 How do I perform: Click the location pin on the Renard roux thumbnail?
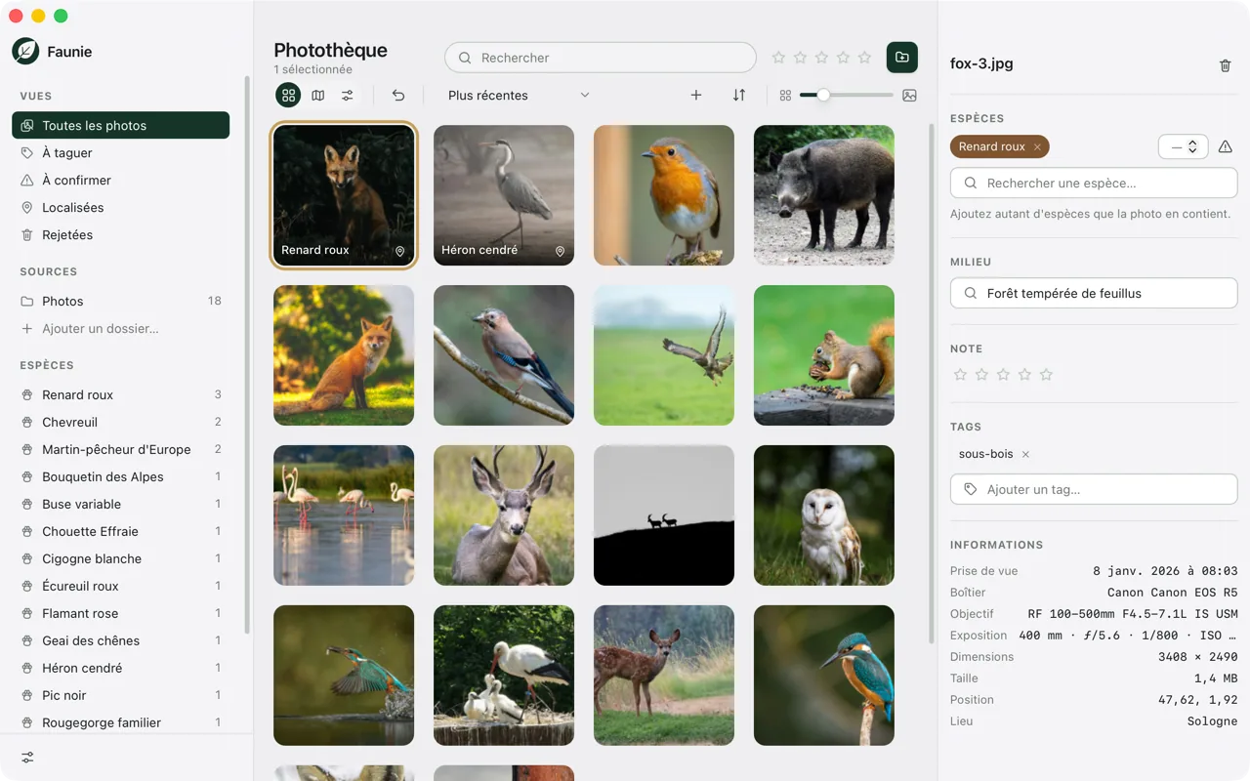pyautogui.click(x=399, y=251)
